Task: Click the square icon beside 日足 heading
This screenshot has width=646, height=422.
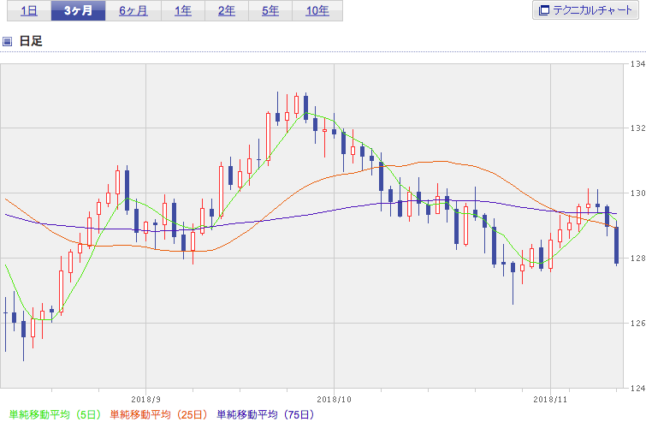Action: (x=7, y=41)
